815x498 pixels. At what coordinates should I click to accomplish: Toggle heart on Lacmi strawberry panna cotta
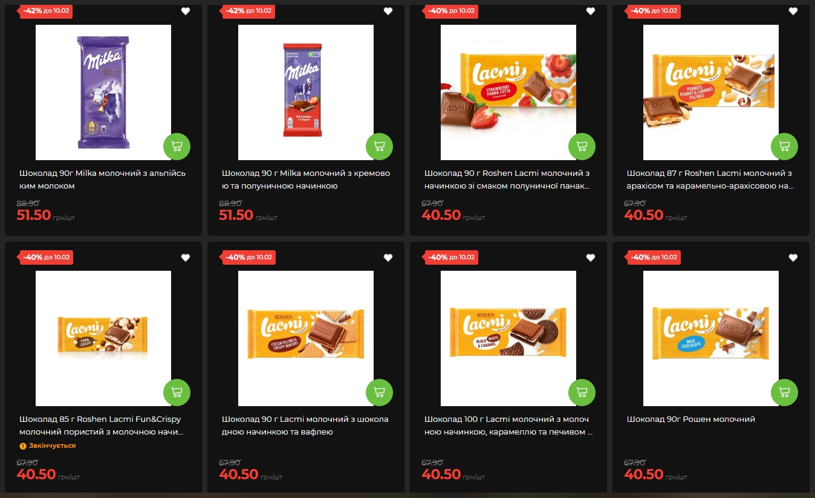(591, 11)
